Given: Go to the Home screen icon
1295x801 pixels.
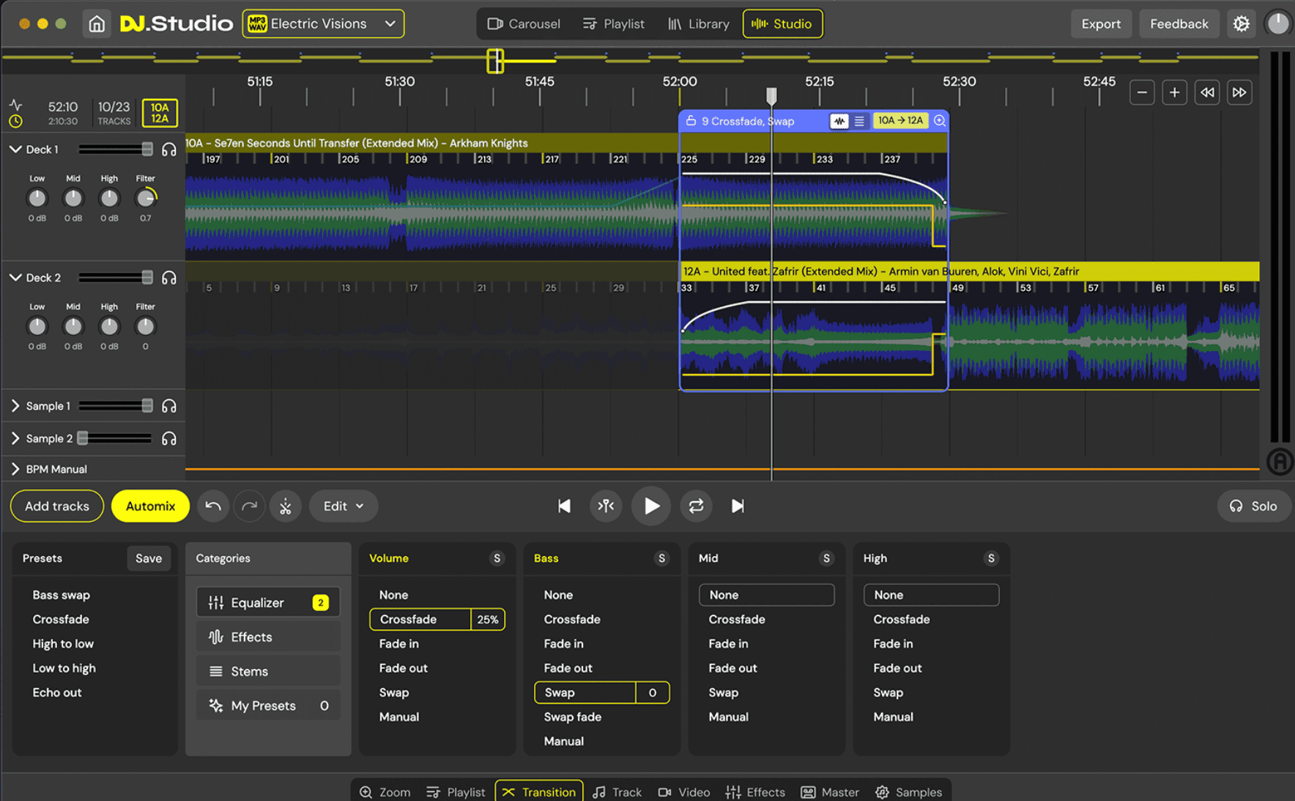Looking at the screenshot, I should coord(97,24).
